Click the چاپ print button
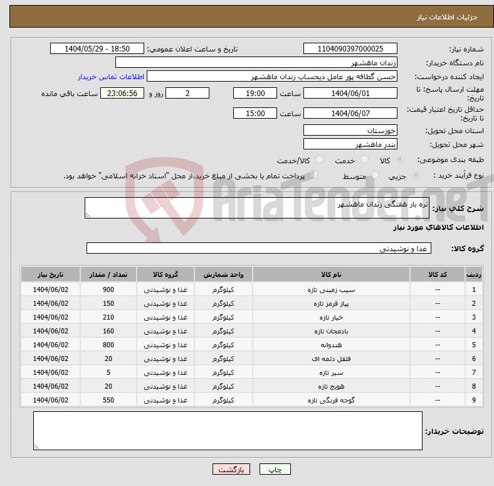 (x=275, y=469)
